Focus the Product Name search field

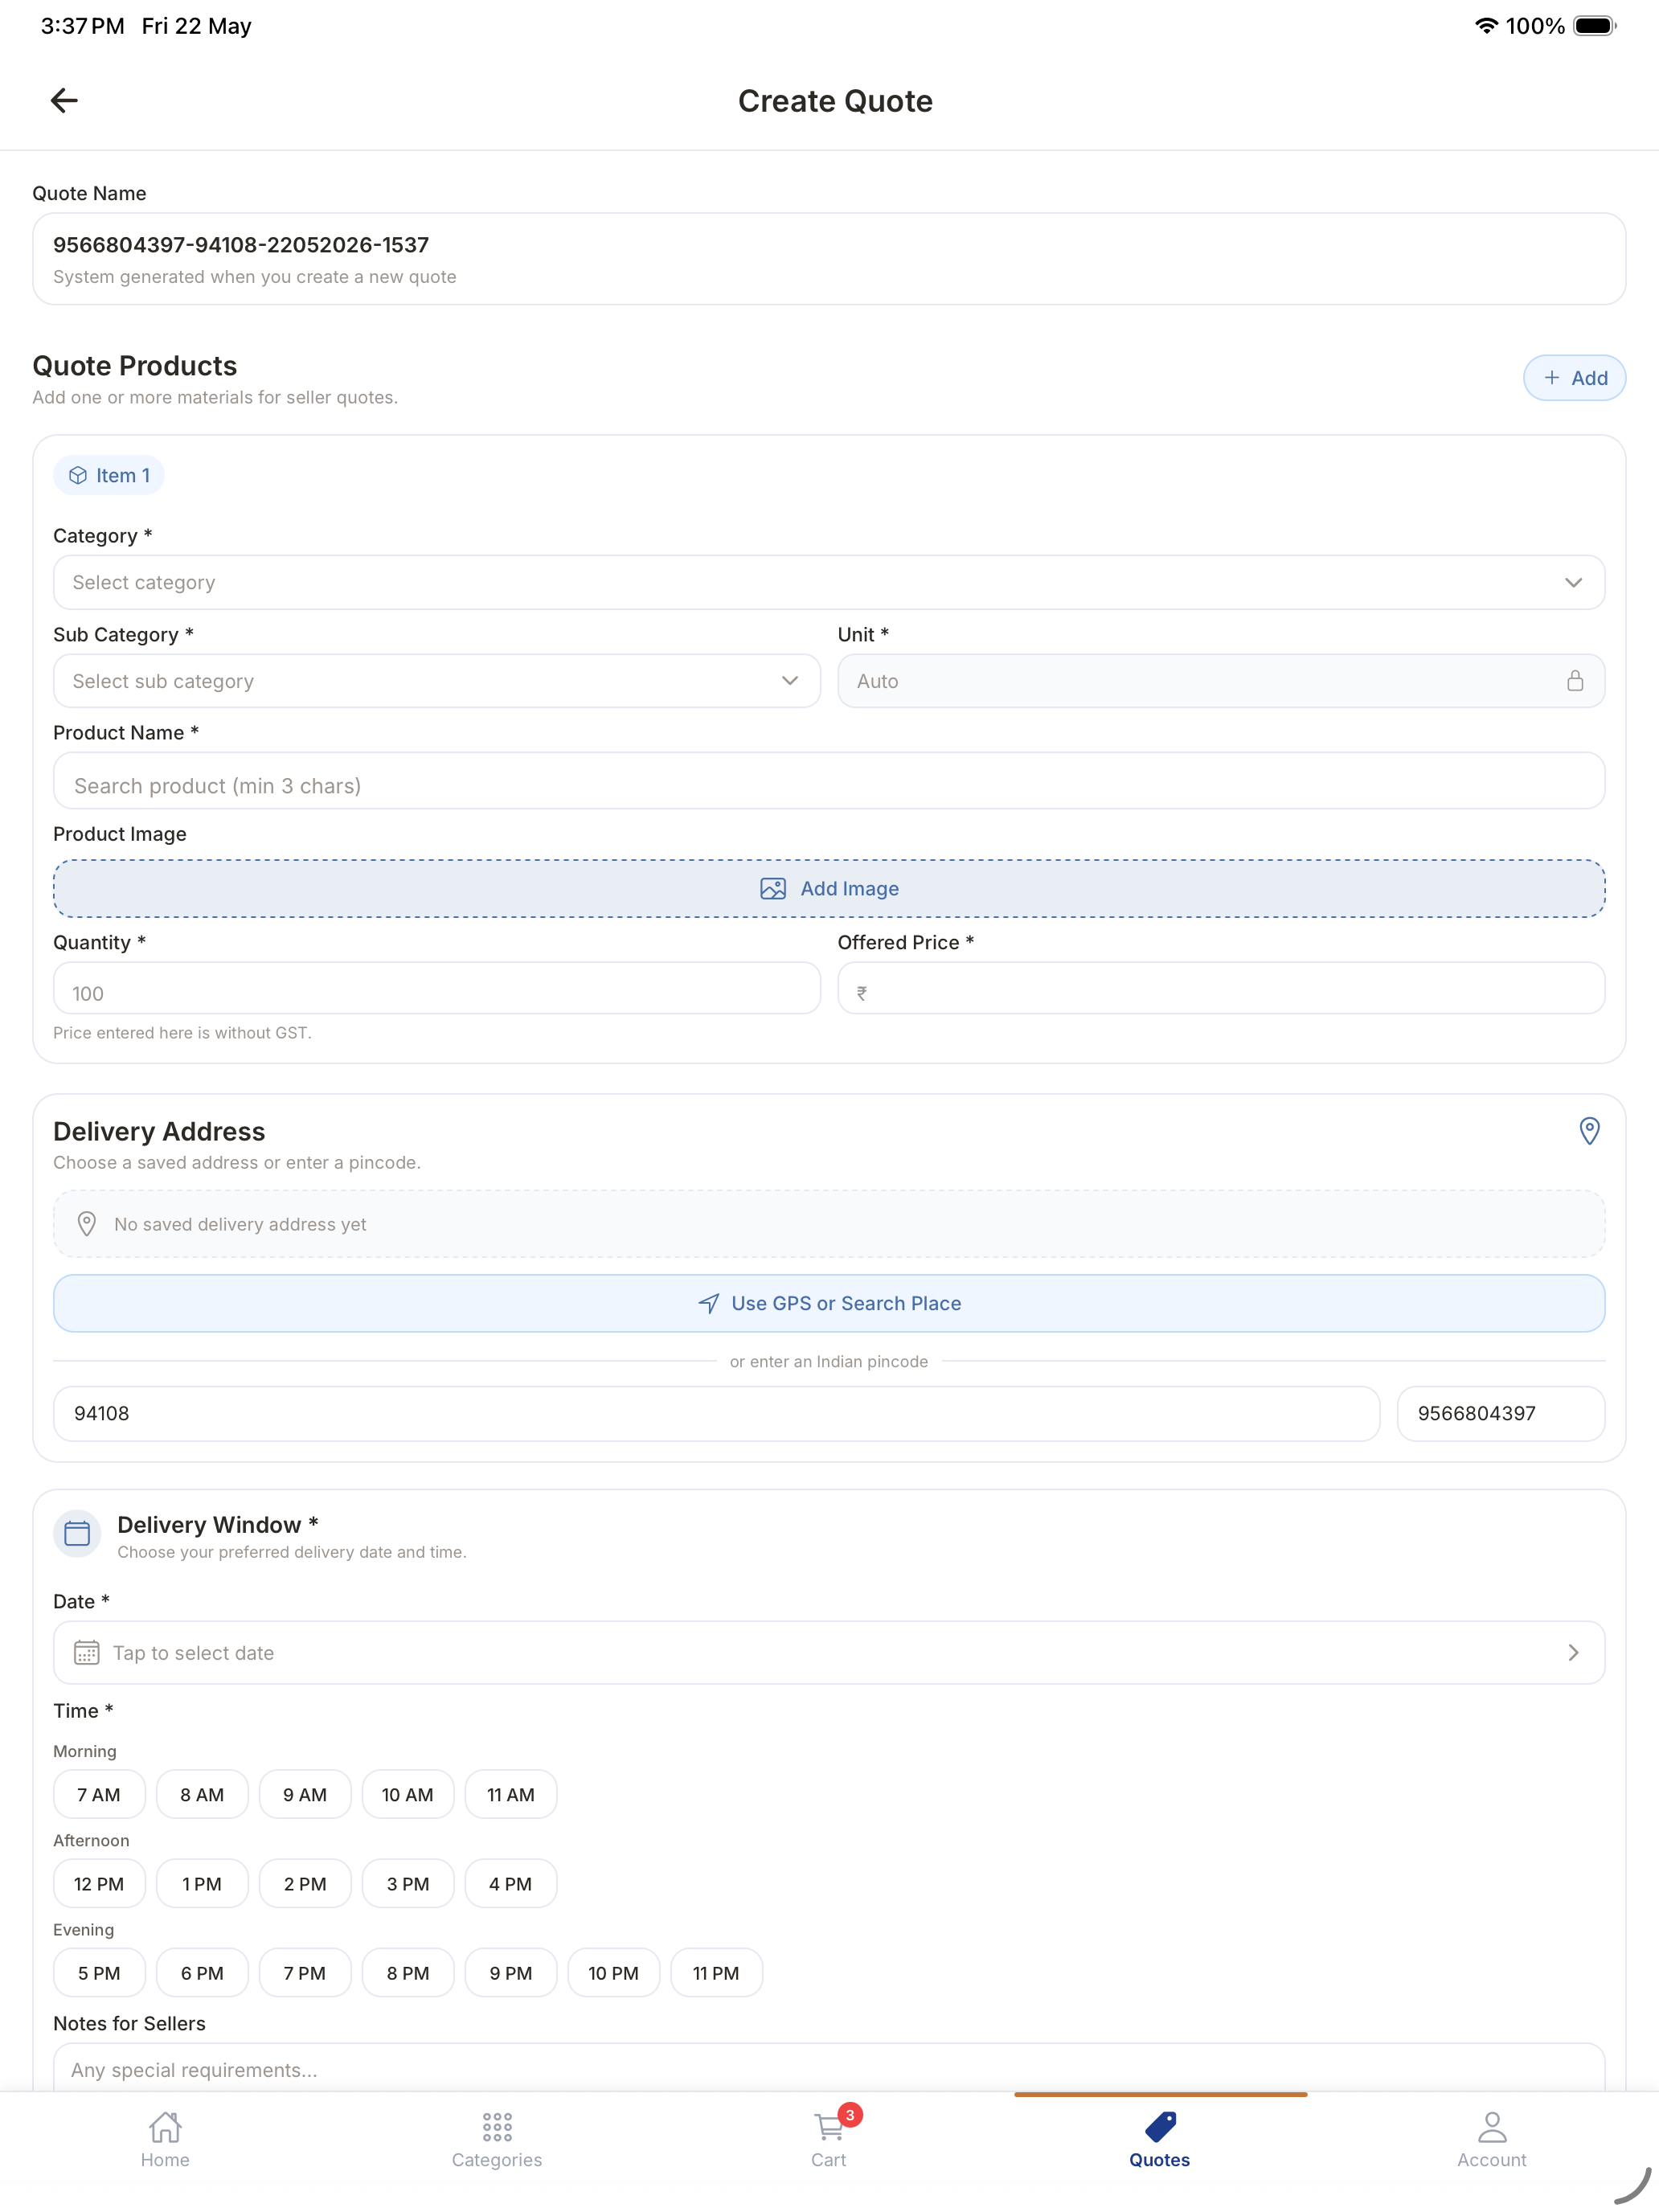click(829, 781)
